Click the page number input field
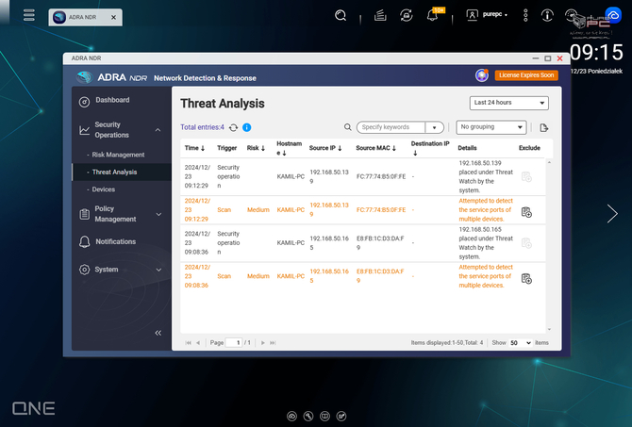 pyautogui.click(x=234, y=343)
